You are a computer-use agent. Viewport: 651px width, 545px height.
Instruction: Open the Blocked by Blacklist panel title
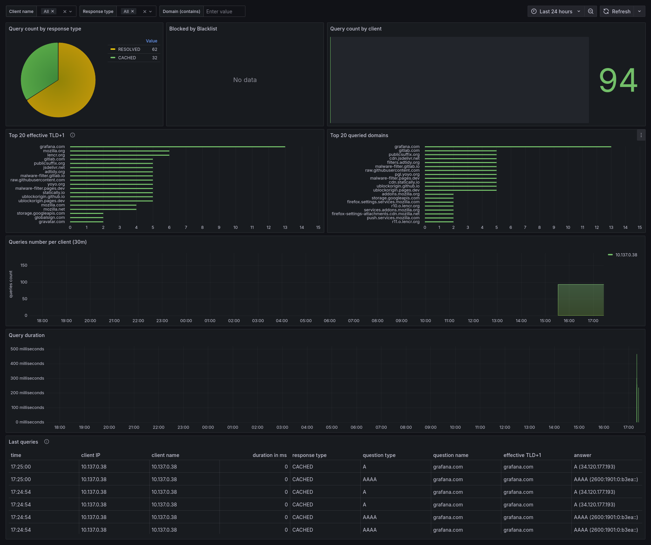coord(193,29)
